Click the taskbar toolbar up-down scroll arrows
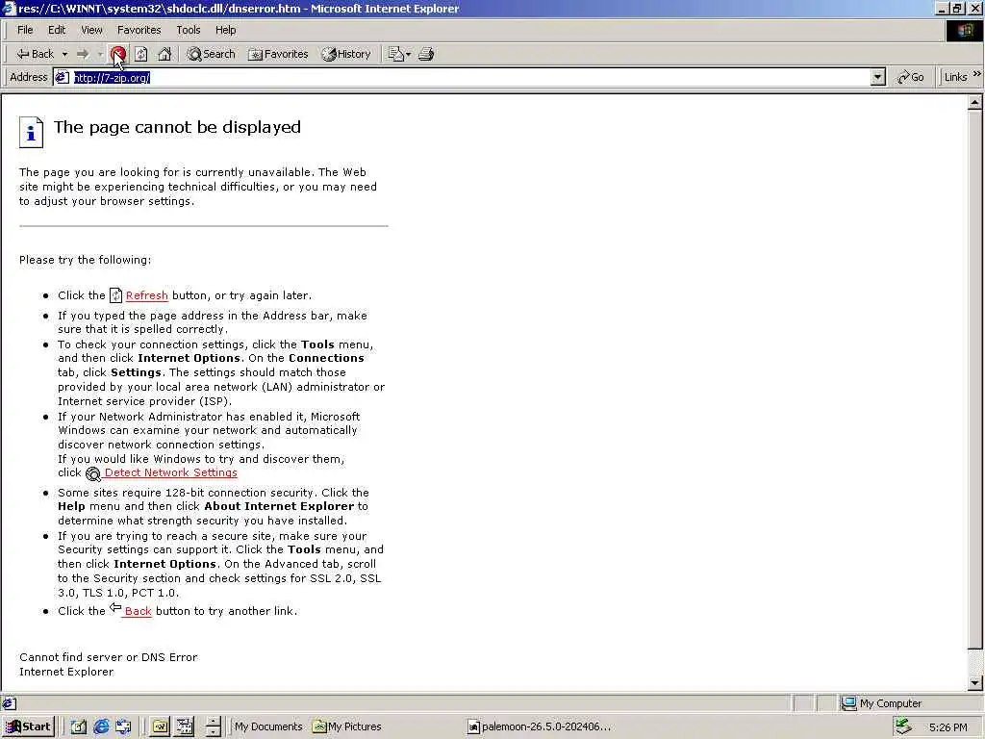This screenshot has height=739, width=985. coord(213,726)
